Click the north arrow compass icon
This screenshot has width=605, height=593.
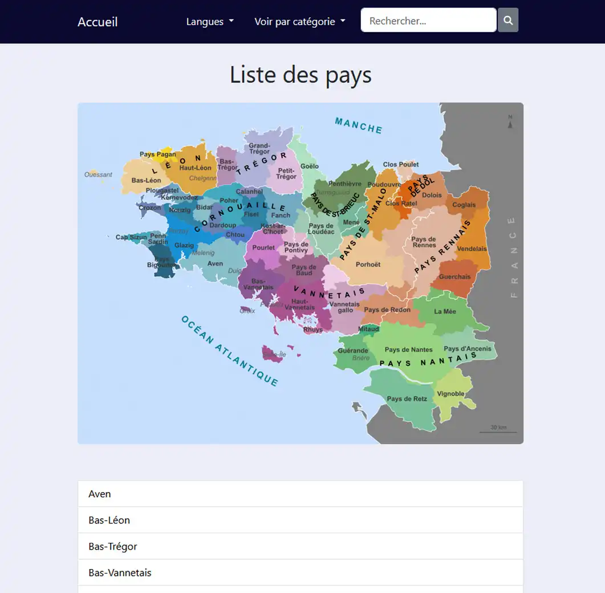coord(510,121)
